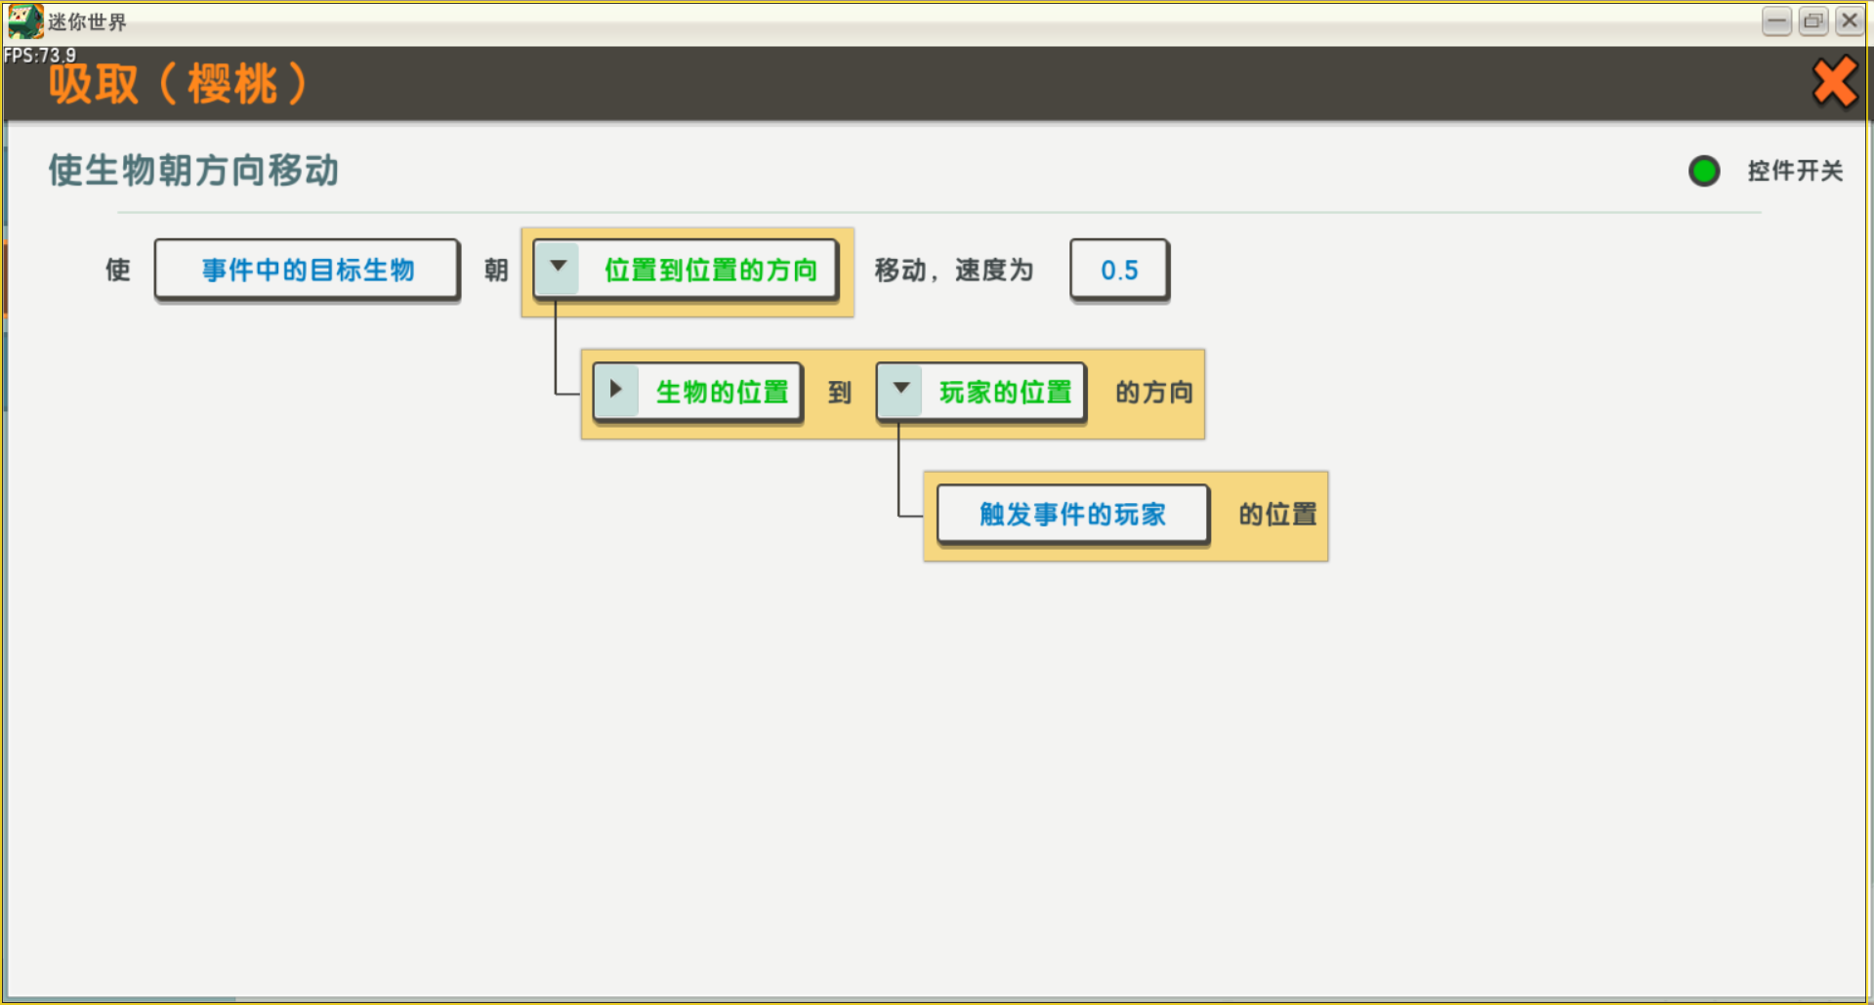
Task: Expand the 生物的位置 triangle arrow
Action: pyautogui.click(x=616, y=390)
